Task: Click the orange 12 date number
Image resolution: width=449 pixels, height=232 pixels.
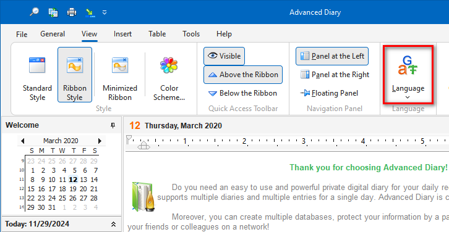Action: point(135,125)
